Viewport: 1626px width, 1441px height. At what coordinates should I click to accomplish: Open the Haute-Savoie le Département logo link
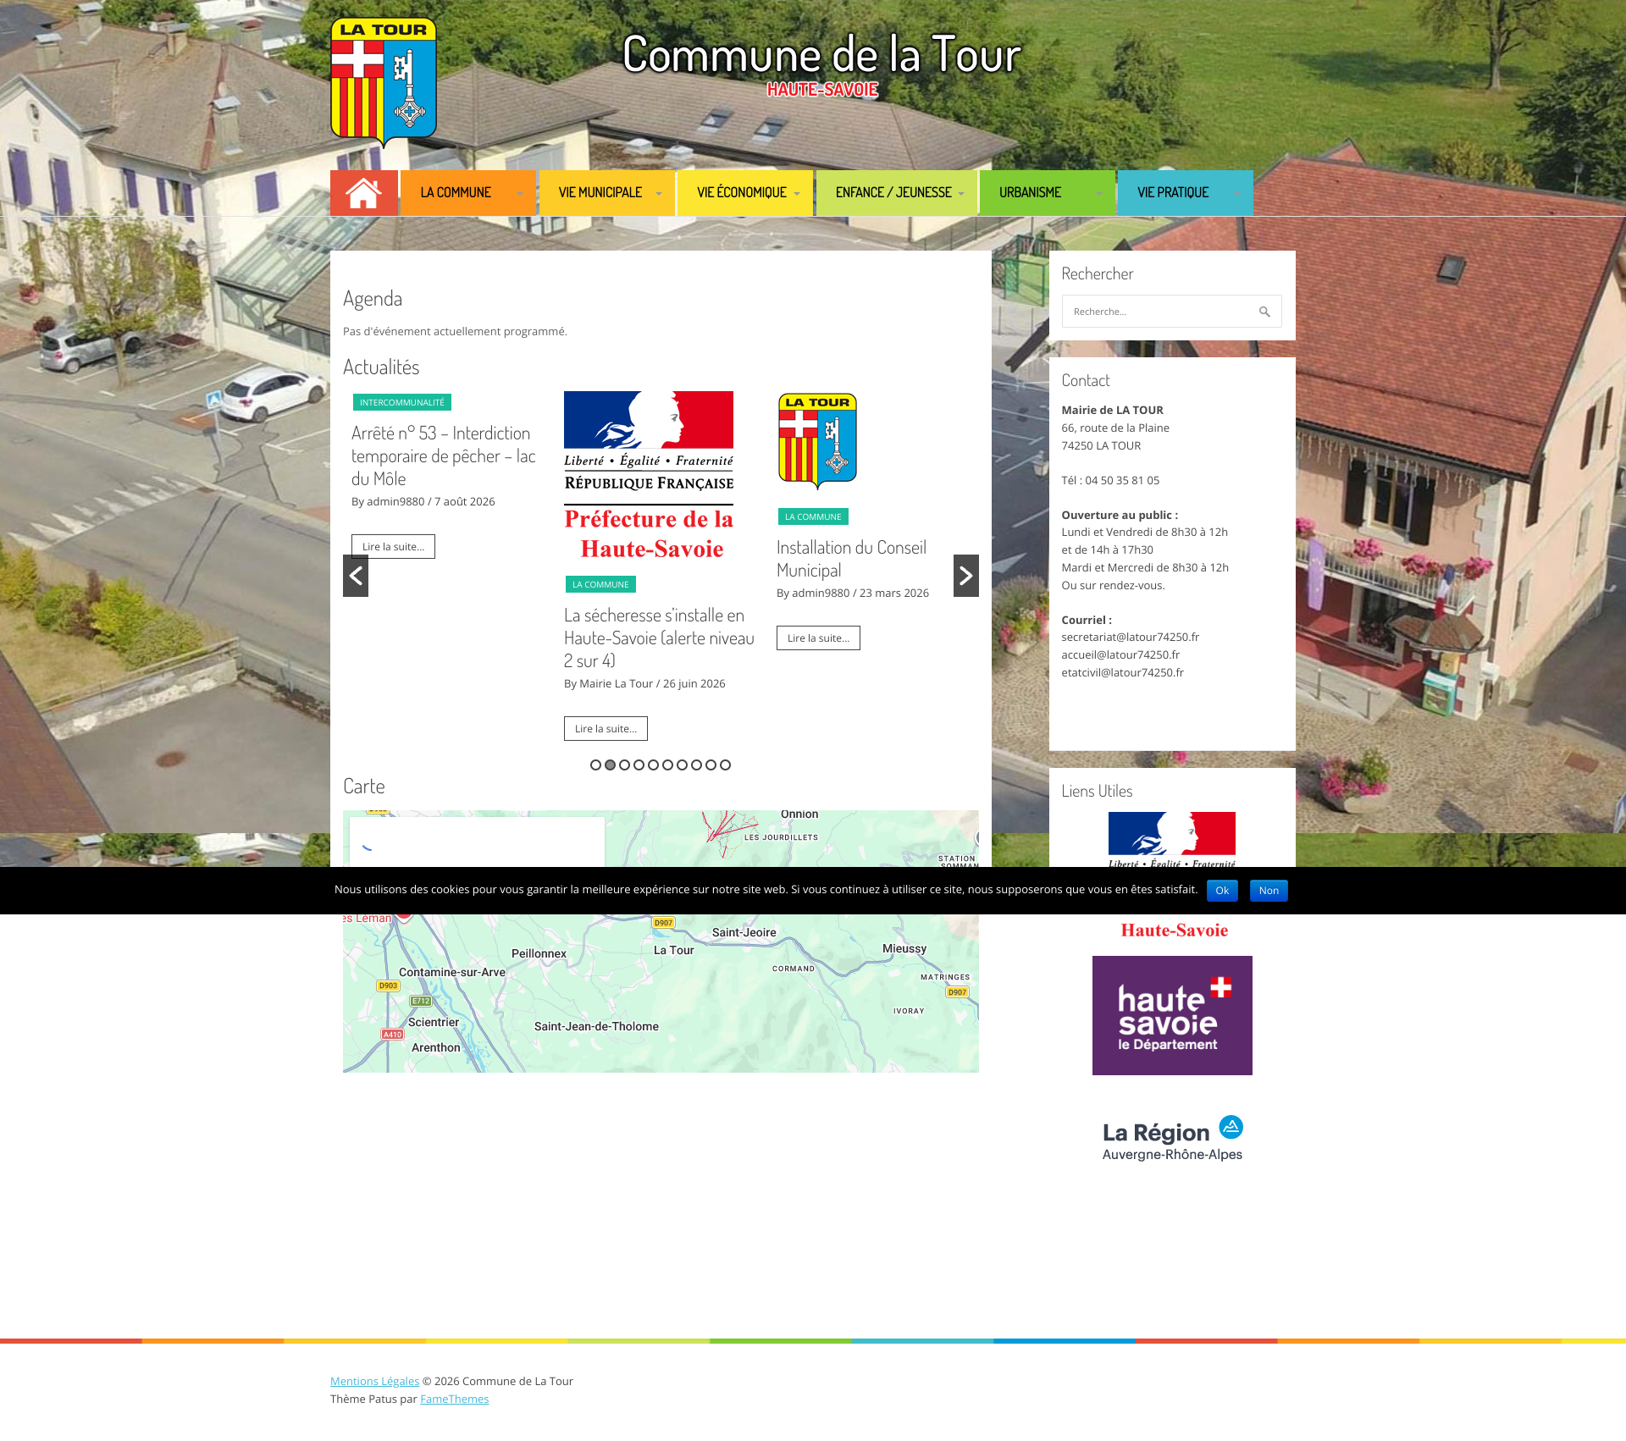pyautogui.click(x=1172, y=1015)
